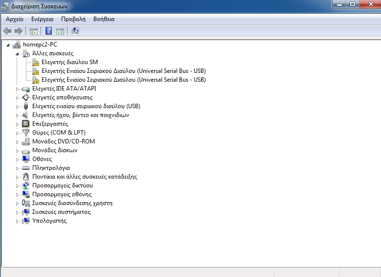The height and width of the screenshot is (277, 381).
Task: Open the Help question mark toolbar icon
Action: point(48,31)
